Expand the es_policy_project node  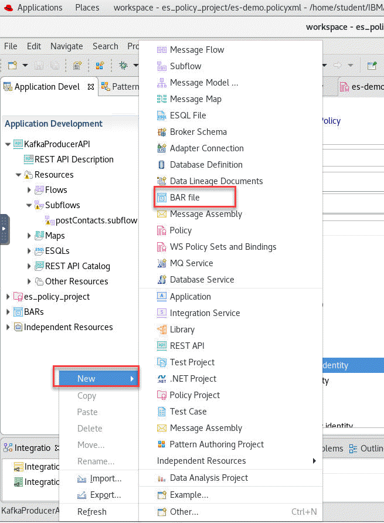point(8,297)
